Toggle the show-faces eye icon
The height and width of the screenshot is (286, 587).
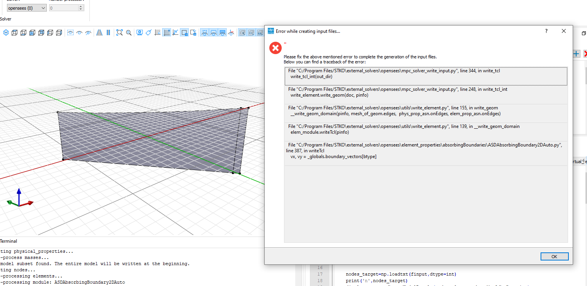(222, 33)
